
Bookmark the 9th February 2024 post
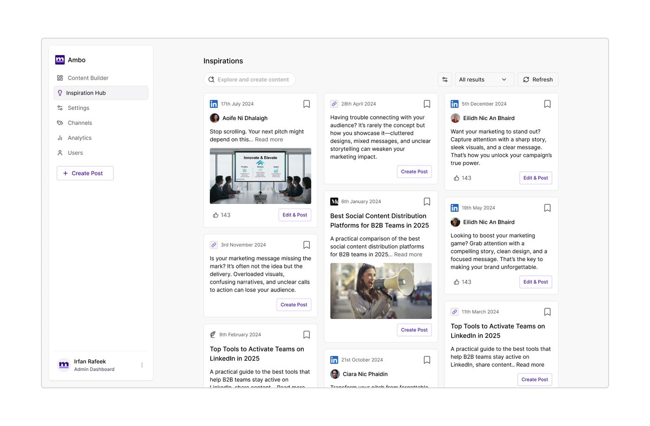coord(306,335)
